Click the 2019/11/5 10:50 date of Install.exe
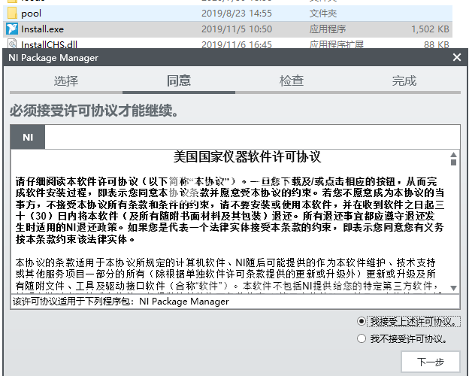The image size is (469, 376). coord(237,29)
